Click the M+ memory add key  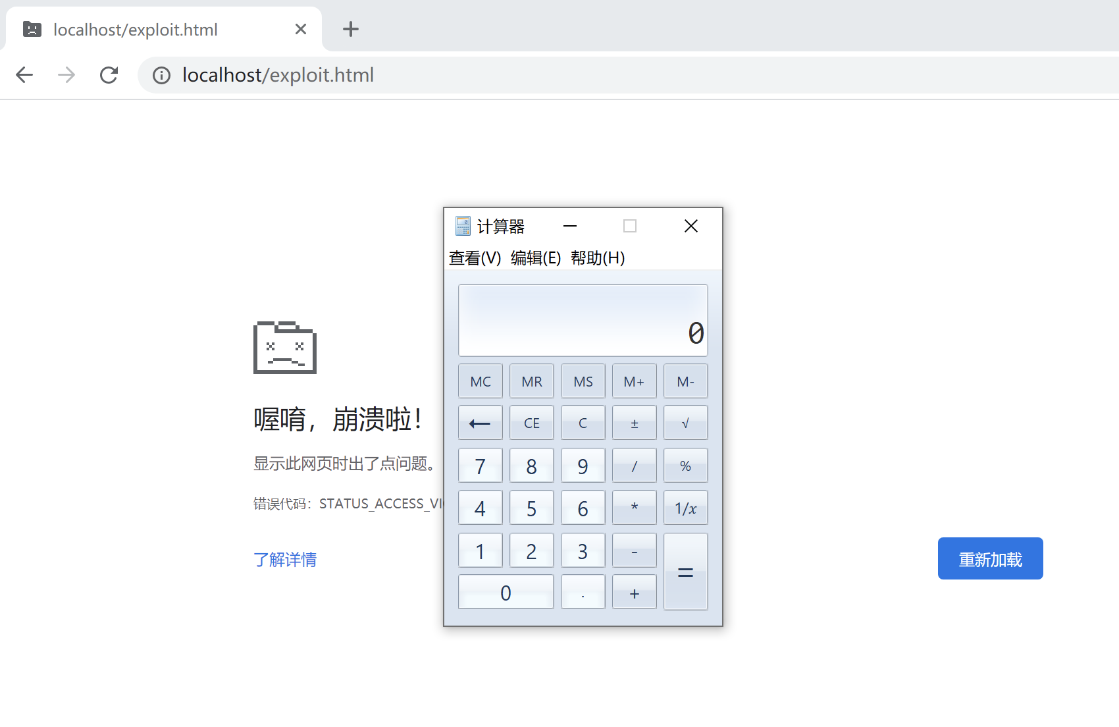635,381
